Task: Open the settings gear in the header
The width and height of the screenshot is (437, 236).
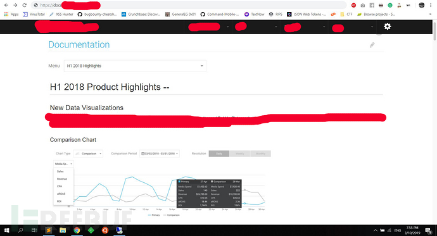Action: click(x=387, y=27)
